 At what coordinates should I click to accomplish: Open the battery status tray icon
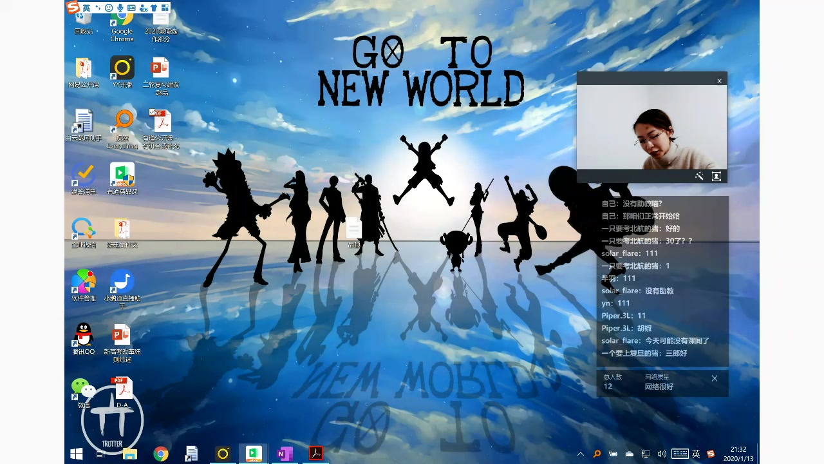pos(613,454)
